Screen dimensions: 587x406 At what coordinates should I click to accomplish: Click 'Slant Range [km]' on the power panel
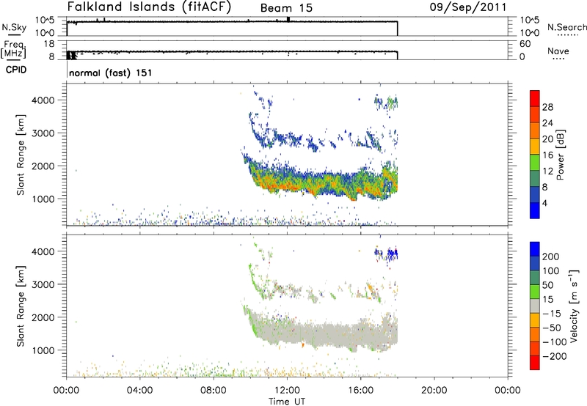21,155
